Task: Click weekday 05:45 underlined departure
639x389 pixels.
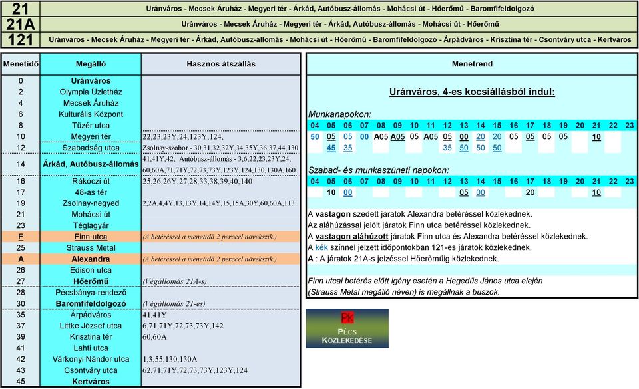Action: pyautogui.click(x=331, y=148)
